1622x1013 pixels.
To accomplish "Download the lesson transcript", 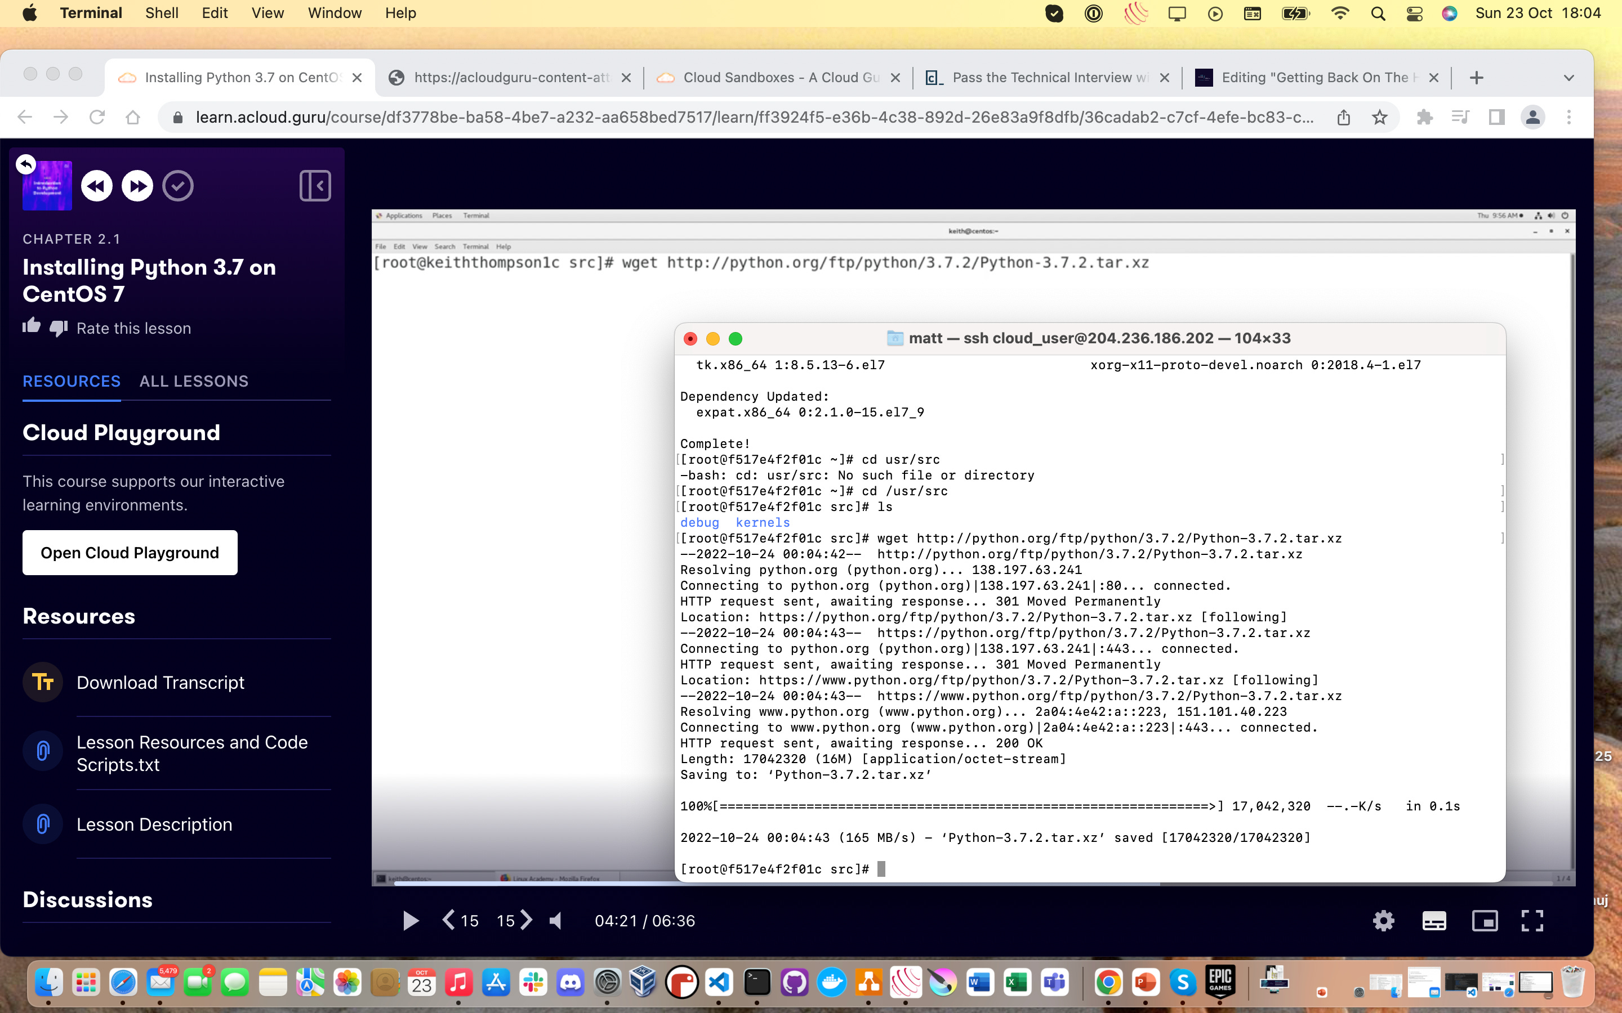I will [160, 682].
